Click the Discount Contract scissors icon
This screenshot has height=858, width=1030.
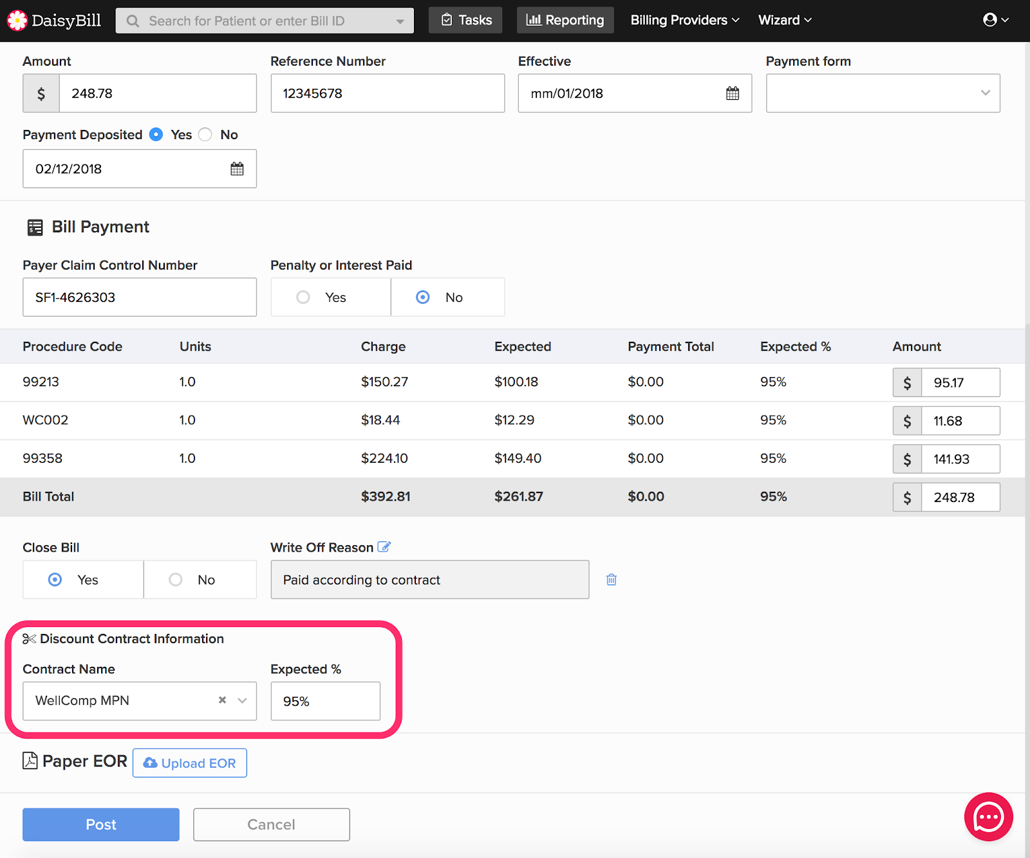[29, 639]
